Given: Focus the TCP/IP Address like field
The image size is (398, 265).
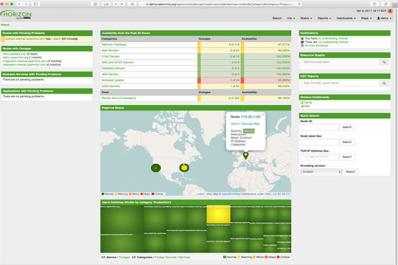Looking at the screenshot, I should point(320,157).
